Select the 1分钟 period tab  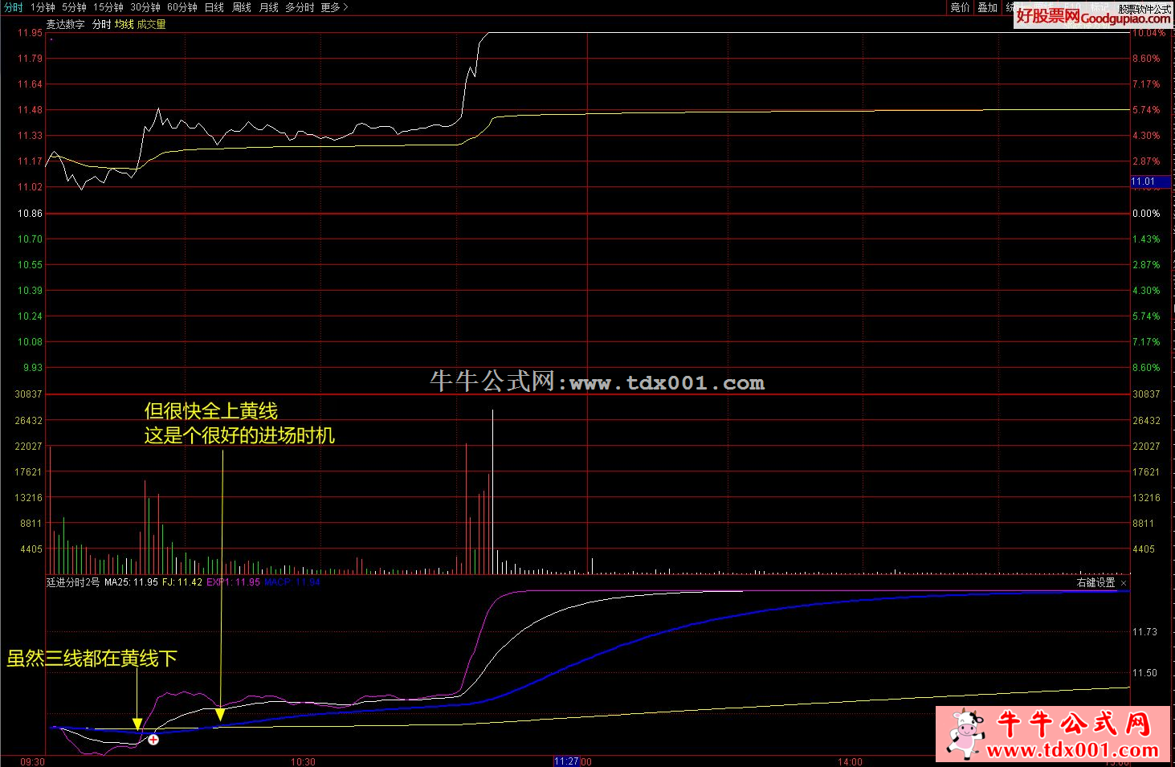[x=42, y=7]
